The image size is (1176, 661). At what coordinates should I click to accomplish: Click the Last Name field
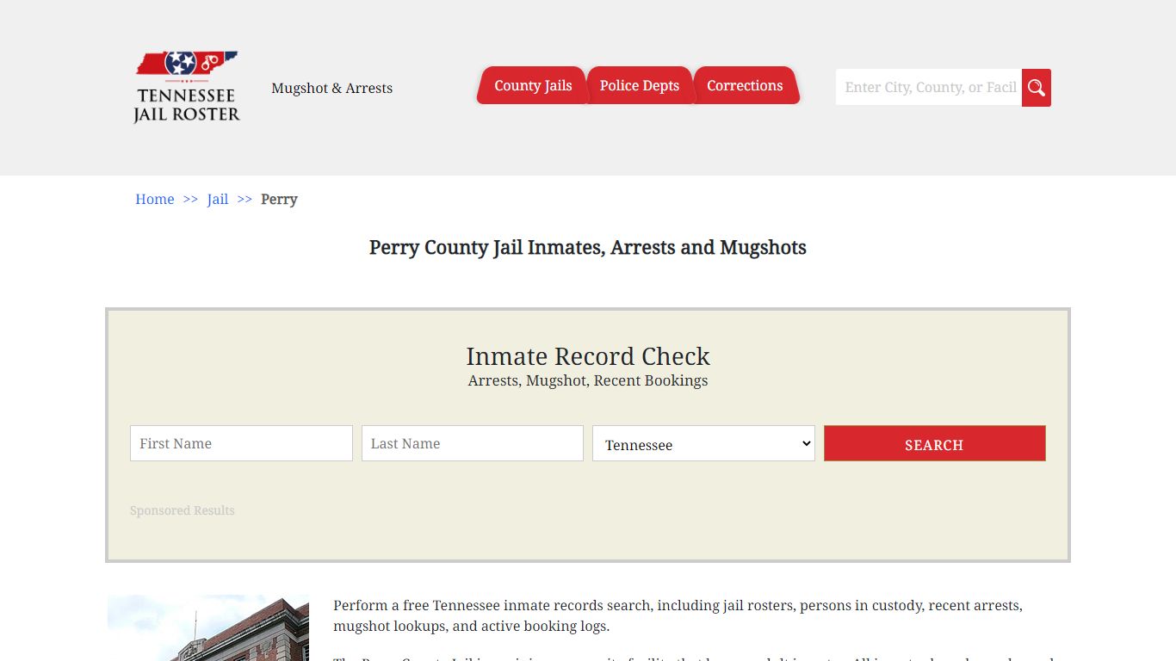pos(473,443)
